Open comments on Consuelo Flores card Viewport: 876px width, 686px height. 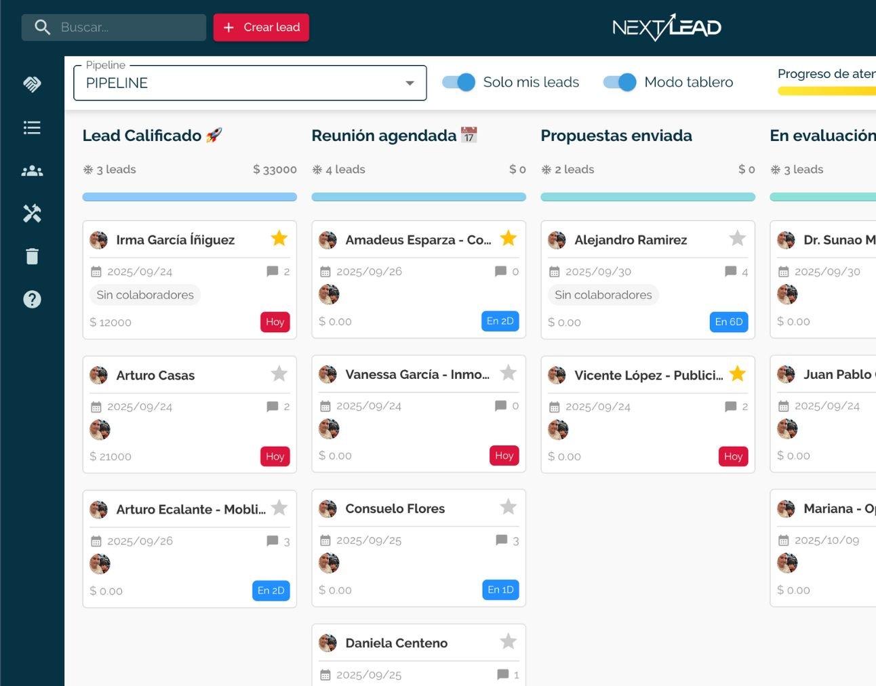click(x=500, y=540)
